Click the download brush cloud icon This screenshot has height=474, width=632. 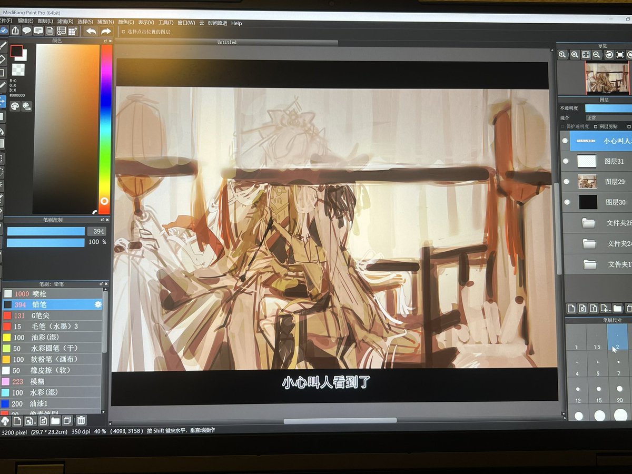[x=5, y=421]
